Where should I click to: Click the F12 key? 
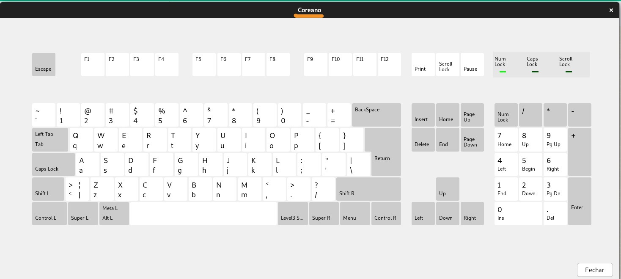[389, 64]
